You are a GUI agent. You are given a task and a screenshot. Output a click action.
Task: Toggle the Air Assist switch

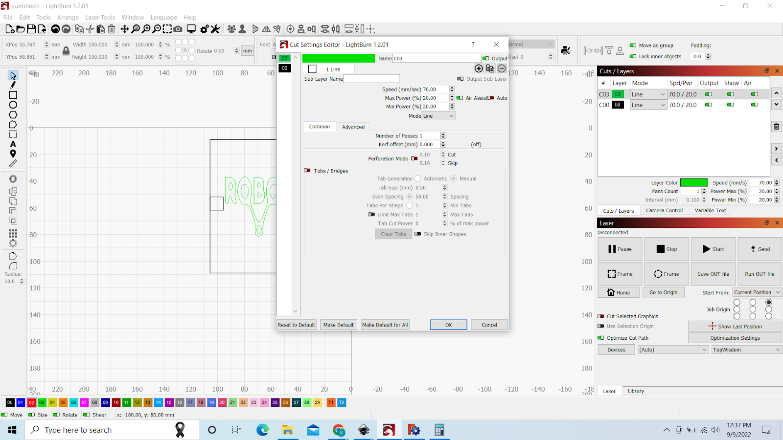pyautogui.click(x=460, y=98)
